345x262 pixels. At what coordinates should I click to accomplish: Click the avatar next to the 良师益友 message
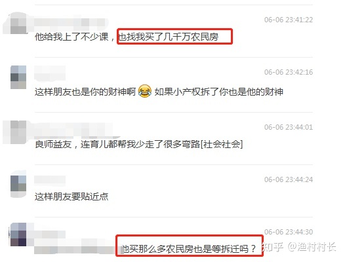pyautogui.click(x=18, y=132)
